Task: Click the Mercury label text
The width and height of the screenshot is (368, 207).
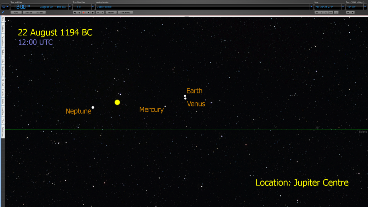Action: tap(151, 110)
